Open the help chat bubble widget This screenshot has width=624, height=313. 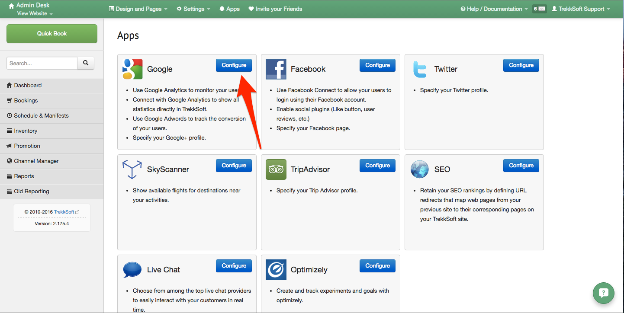(604, 293)
